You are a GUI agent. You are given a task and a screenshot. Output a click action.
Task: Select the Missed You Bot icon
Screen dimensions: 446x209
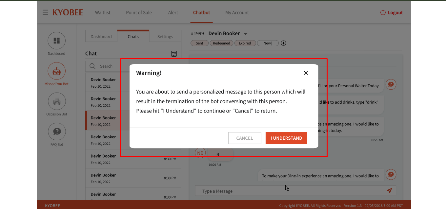click(56, 71)
